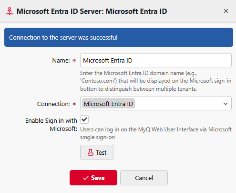
Task: Click the red Entra ID server icon in header
Action: coord(10,11)
